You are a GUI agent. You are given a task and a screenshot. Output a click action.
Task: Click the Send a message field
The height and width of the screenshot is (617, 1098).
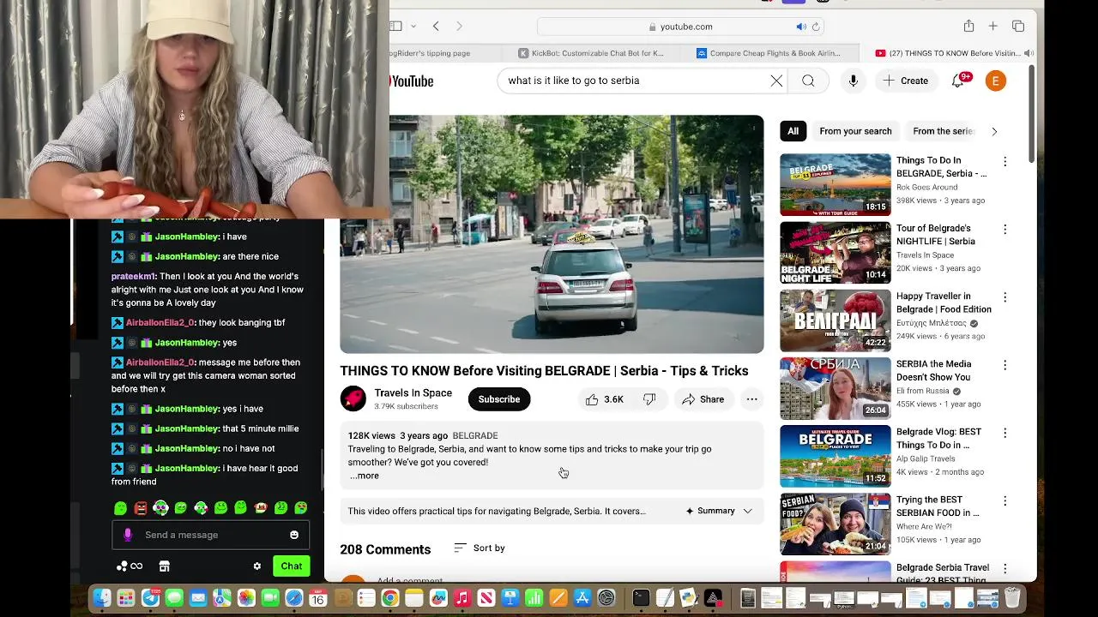coord(210,535)
